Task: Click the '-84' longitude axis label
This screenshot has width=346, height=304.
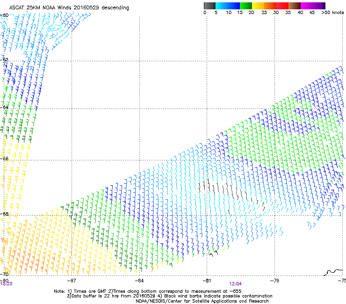Action: click(139, 280)
